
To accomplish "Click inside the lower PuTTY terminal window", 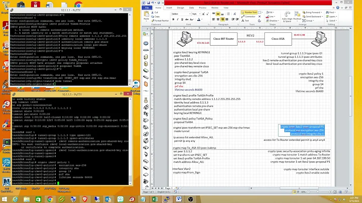I will [x=70, y=141].
